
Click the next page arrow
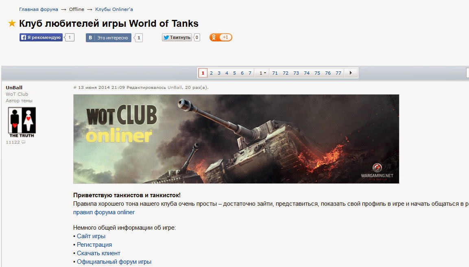coord(351,73)
